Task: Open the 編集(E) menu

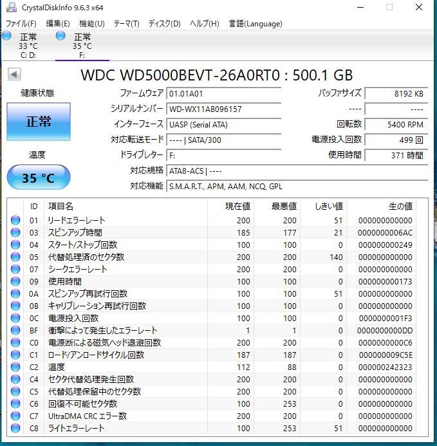Action: click(x=58, y=24)
